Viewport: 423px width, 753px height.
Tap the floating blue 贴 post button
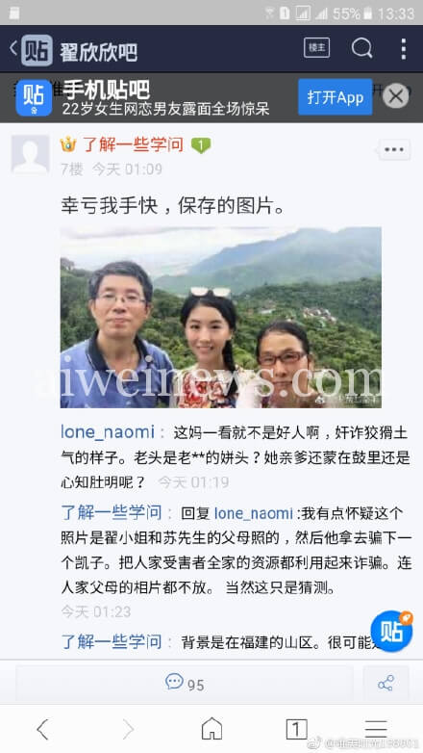coord(392,631)
